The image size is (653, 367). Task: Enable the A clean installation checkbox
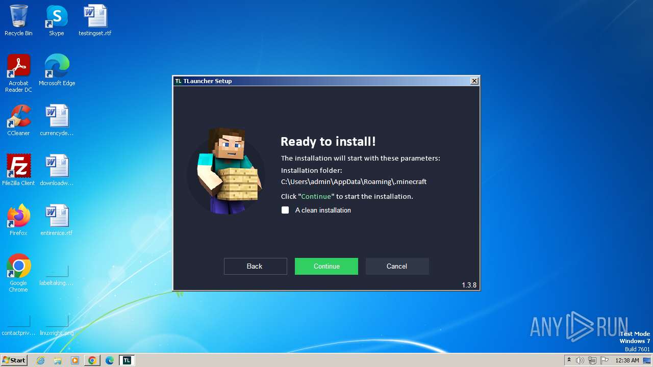285,210
